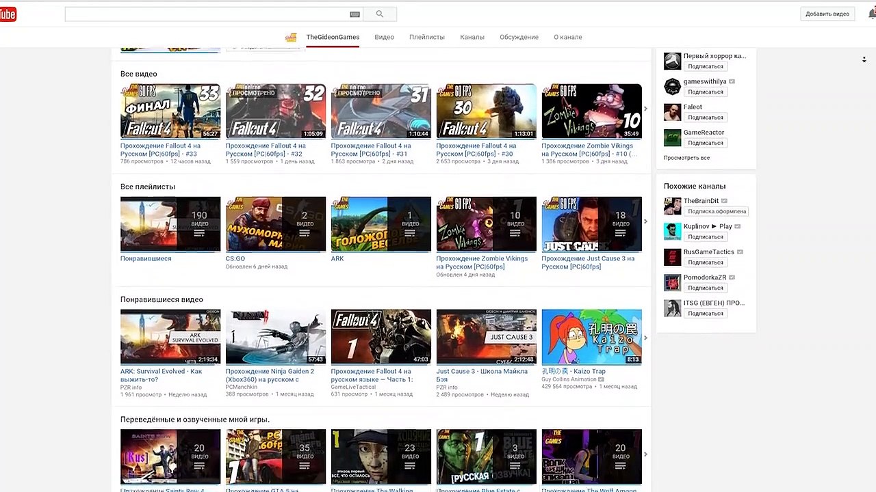Show more playlists with Все плейлисты arrow

tap(645, 221)
